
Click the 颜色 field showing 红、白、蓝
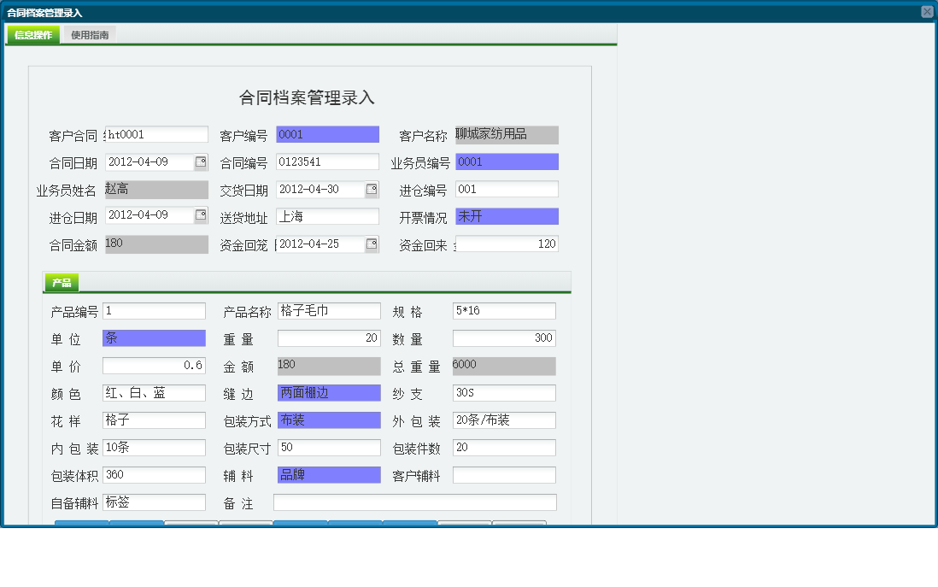tap(154, 392)
